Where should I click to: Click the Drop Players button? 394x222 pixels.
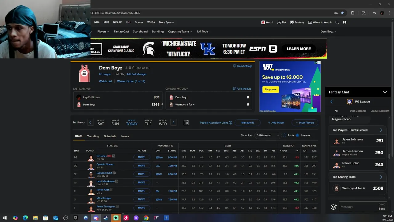tap(305, 123)
